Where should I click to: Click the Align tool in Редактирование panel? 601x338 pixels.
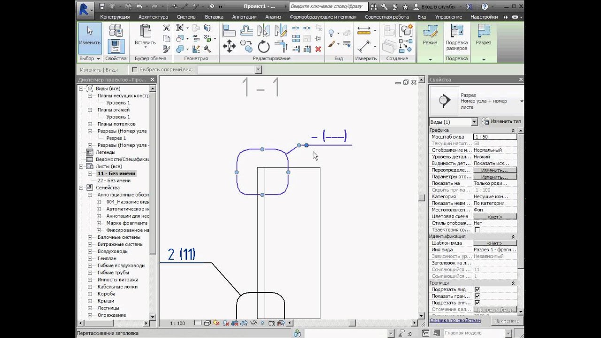coord(229,31)
